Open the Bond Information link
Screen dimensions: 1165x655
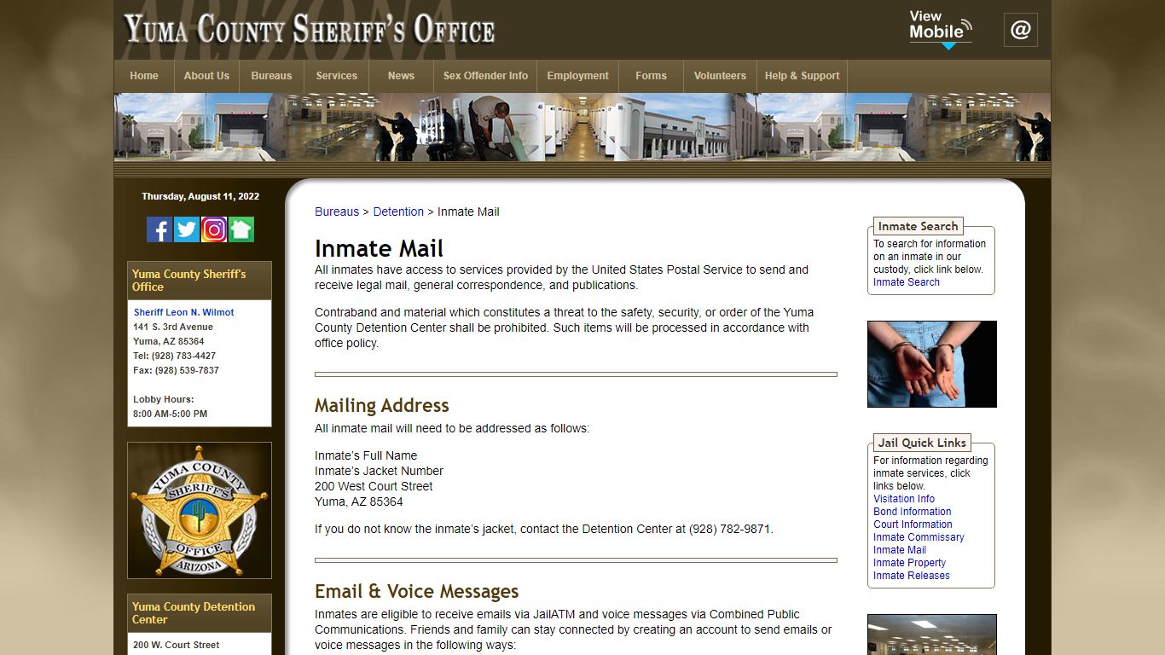click(x=913, y=512)
